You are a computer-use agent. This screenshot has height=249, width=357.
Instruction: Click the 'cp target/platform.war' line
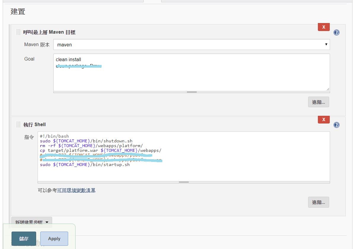[101, 150]
